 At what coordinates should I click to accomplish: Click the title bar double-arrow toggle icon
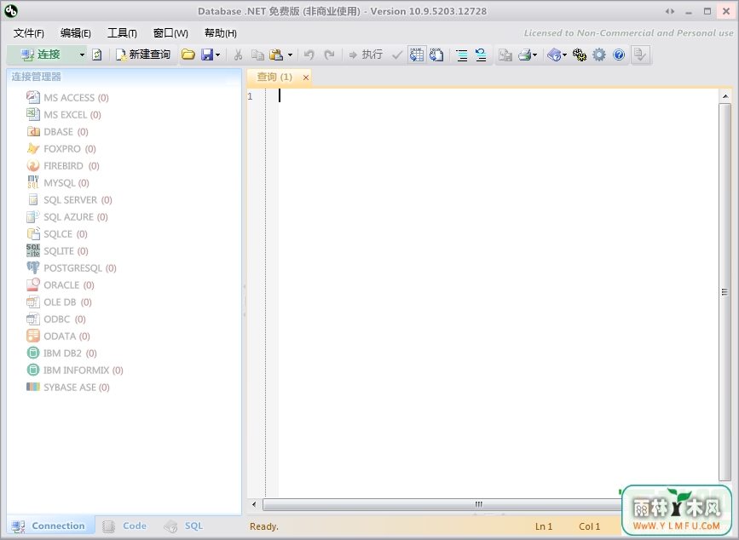point(669,11)
